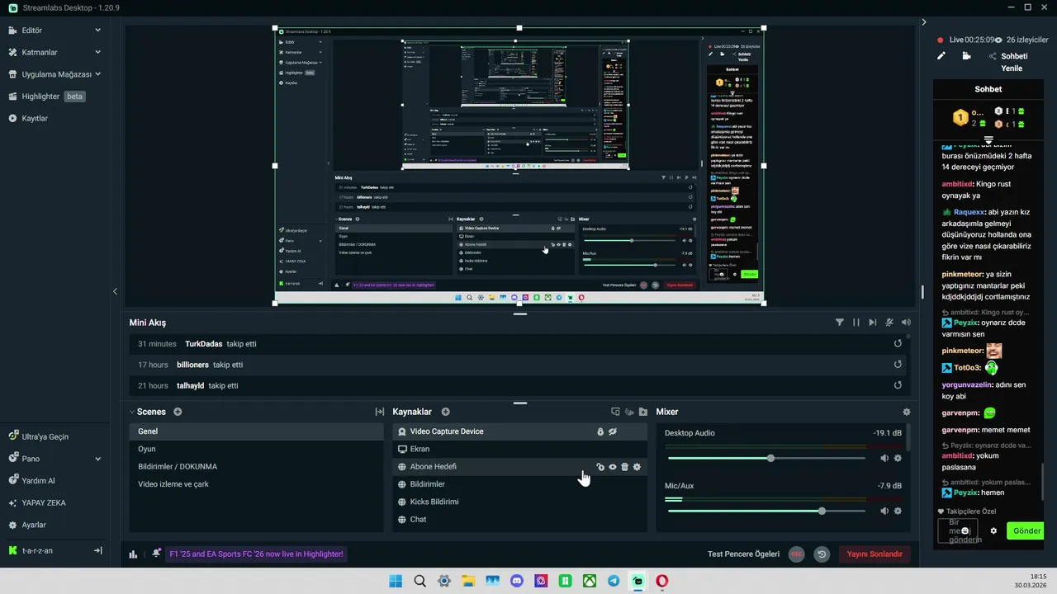Click the share icon beside Sohbeti Yenile
This screenshot has width=1057, height=594.
tap(993, 56)
